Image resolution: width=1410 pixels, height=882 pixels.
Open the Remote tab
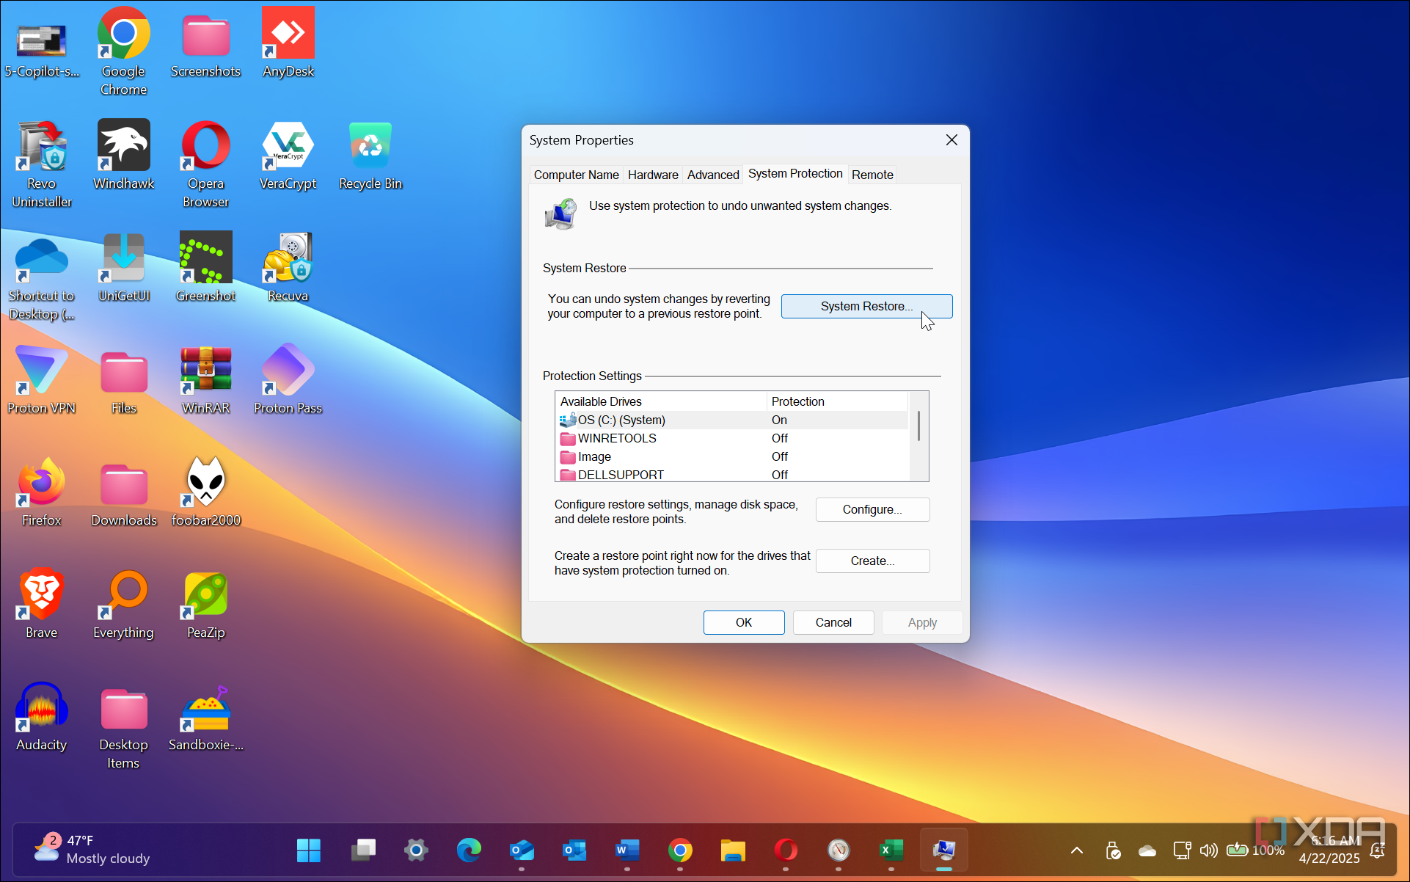pos(872,175)
